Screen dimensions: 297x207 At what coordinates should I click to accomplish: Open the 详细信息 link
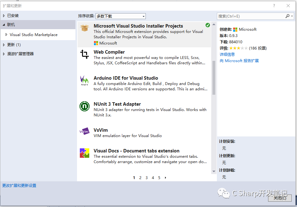click(x=227, y=55)
